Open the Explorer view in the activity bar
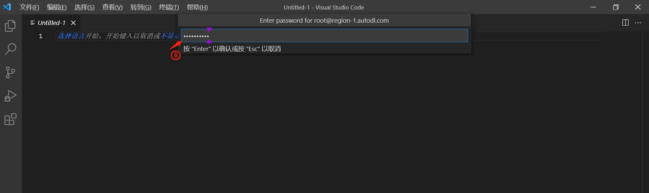 pyautogui.click(x=11, y=26)
